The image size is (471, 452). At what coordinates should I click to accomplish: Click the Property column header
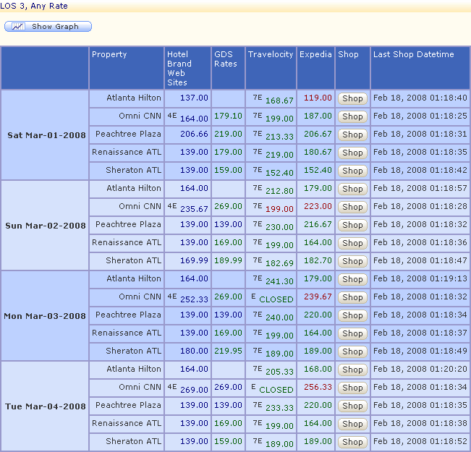pyautogui.click(x=109, y=54)
